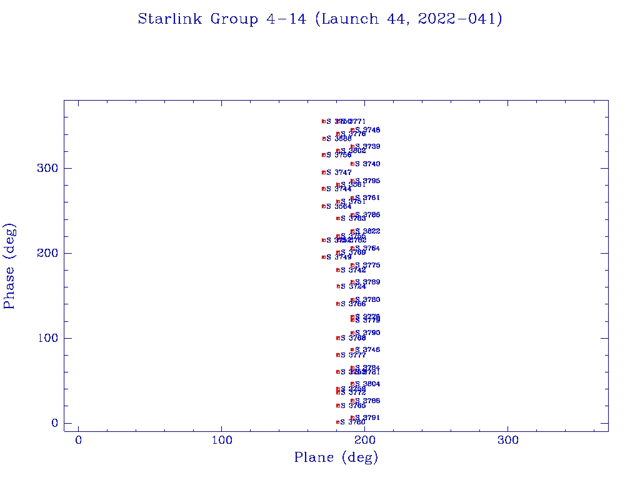This screenshot has width=640, height=480.
Task: Click the 300 tick on the Phase axis
Action: tap(47, 168)
